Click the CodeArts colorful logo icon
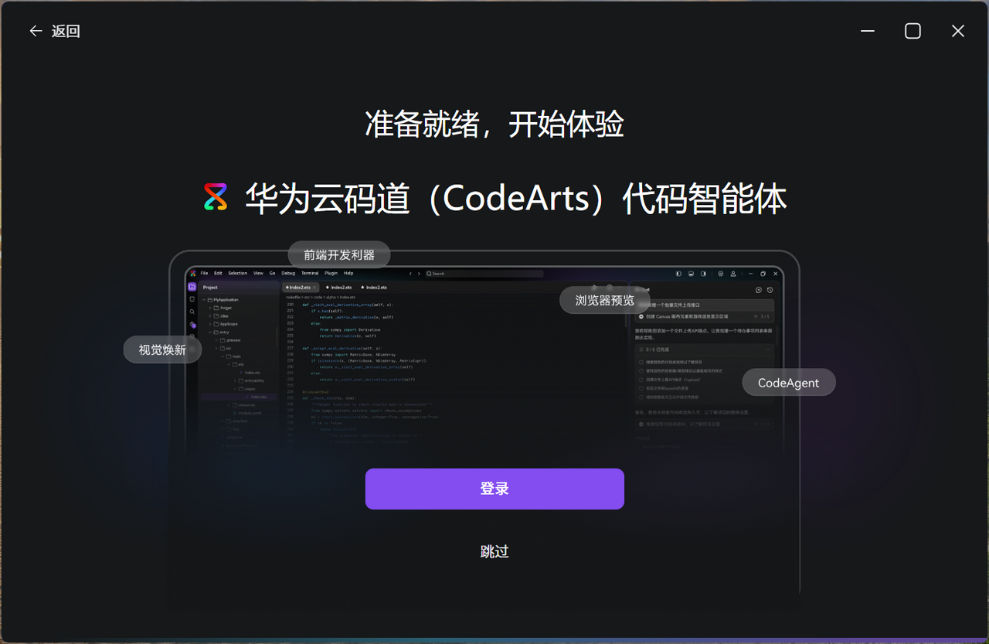This screenshot has height=644, width=989. point(216,197)
